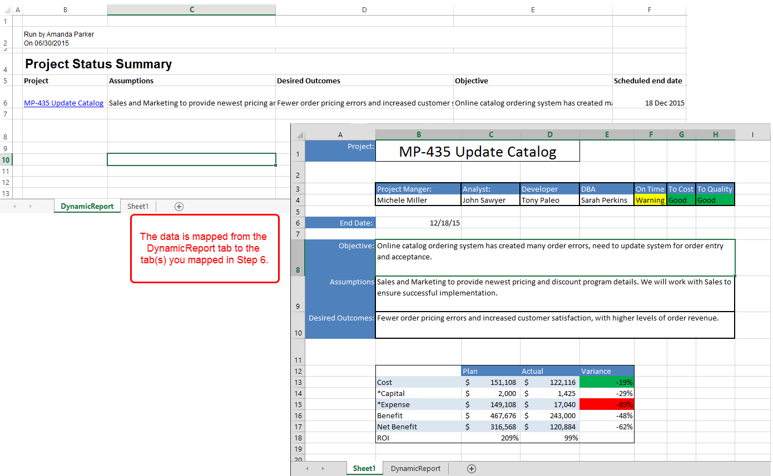Follow the MP-435 Update Catalog hyperlink

pyautogui.click(x=63, y=103)
